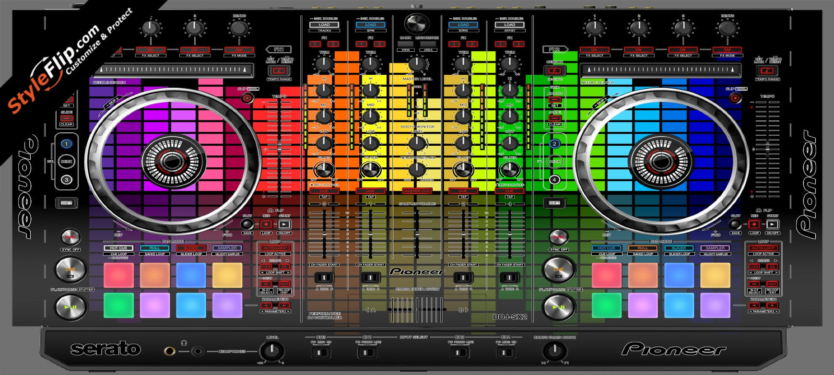This screenshot has width=834, height=375.
Task: Double loop with left deck 2X button
Action: (284, 267)
